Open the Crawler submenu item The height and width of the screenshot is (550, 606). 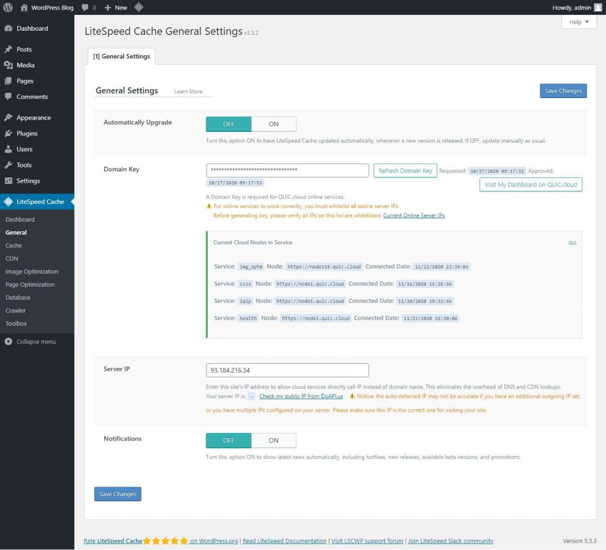click(x=15, y=310)
